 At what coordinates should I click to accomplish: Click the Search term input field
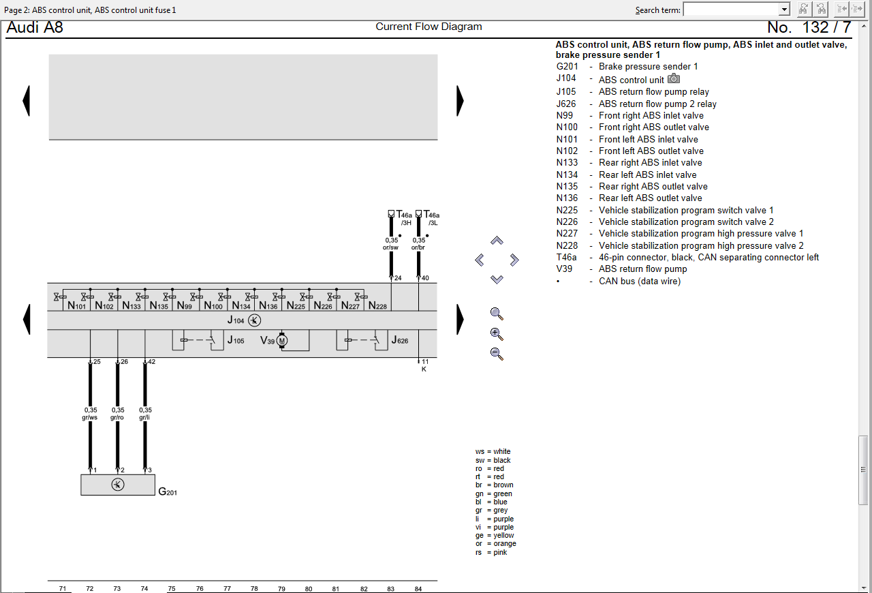(x=731, y=10)
